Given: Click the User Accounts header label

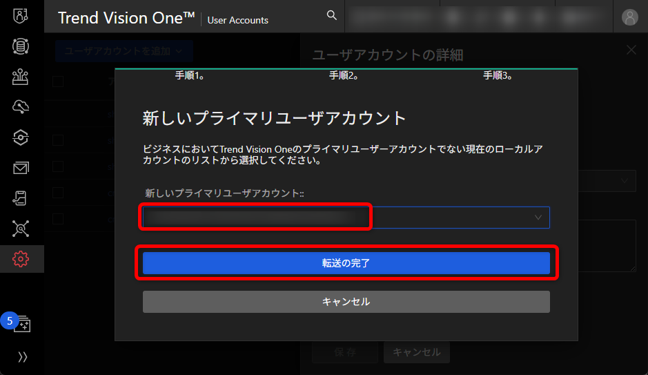Looking at the screenshot, I should pyautogui.click(x=237, y=20).
